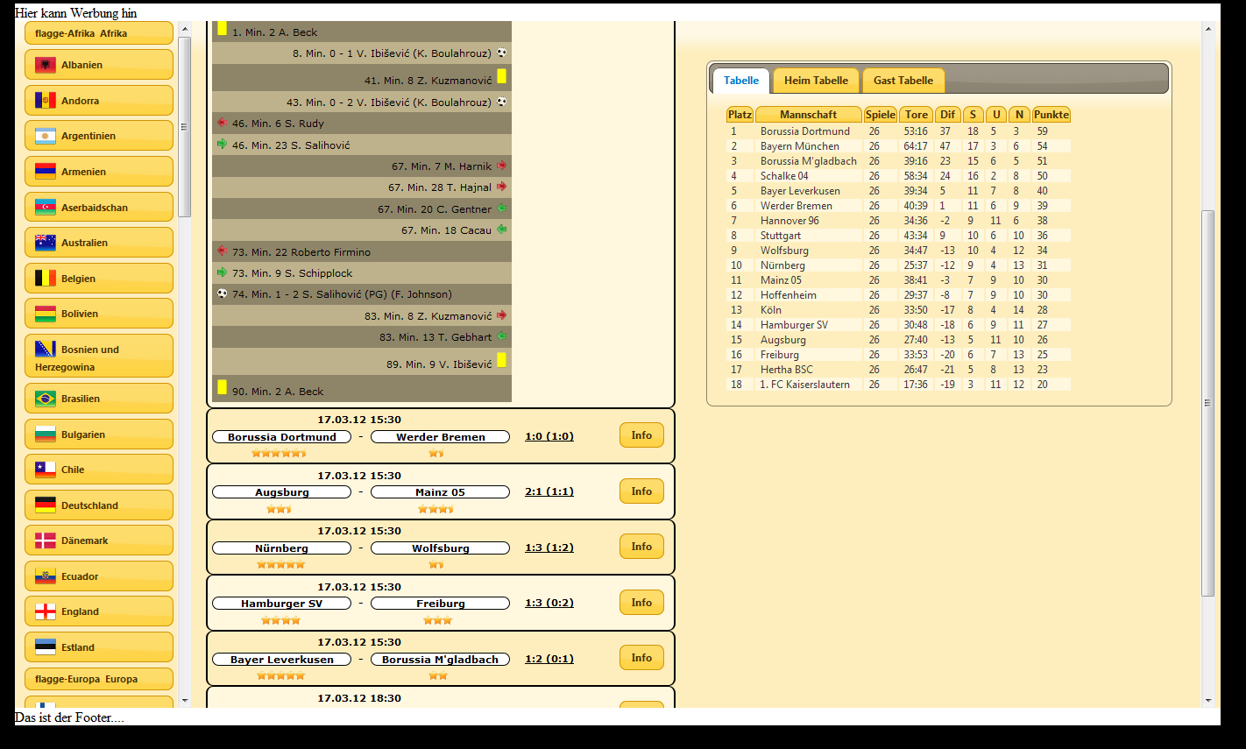Select the Bayer Leverkusen team name box
Screen dimensions: 1246x749
pyautogui.click(x=281, y=660)
